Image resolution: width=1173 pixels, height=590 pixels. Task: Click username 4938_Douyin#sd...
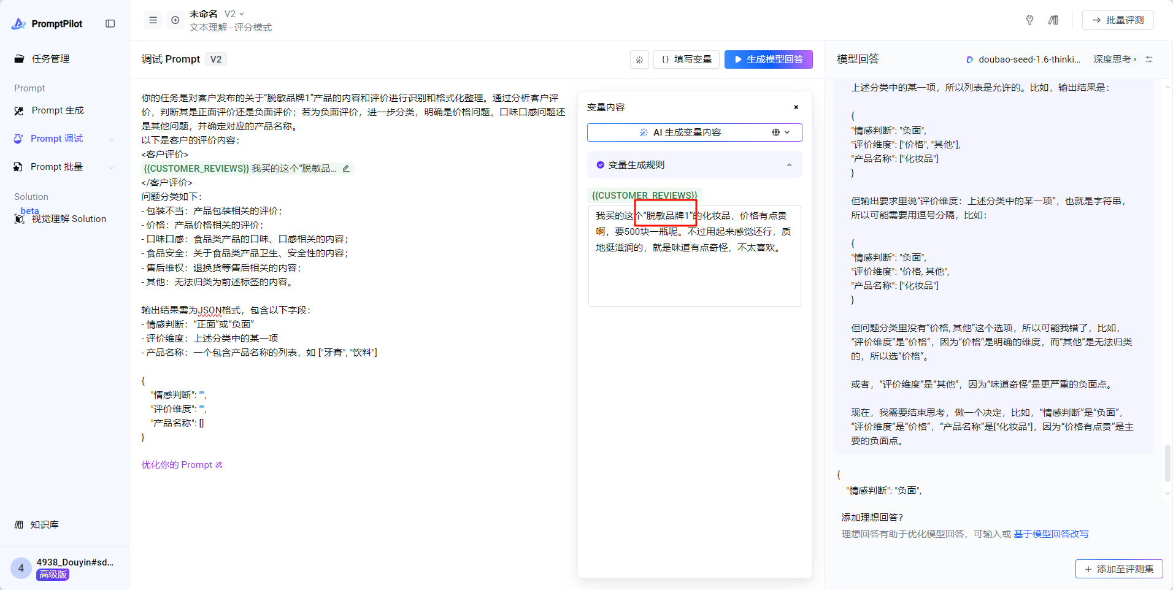tap(75, 562)
